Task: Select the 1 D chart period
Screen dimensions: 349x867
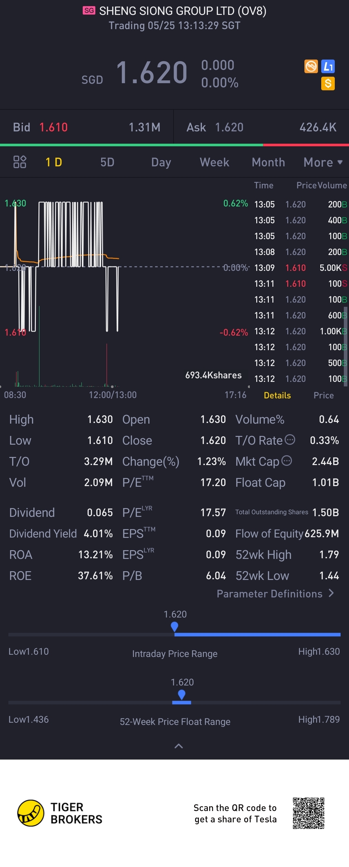Action: click(x=54, y=162)
